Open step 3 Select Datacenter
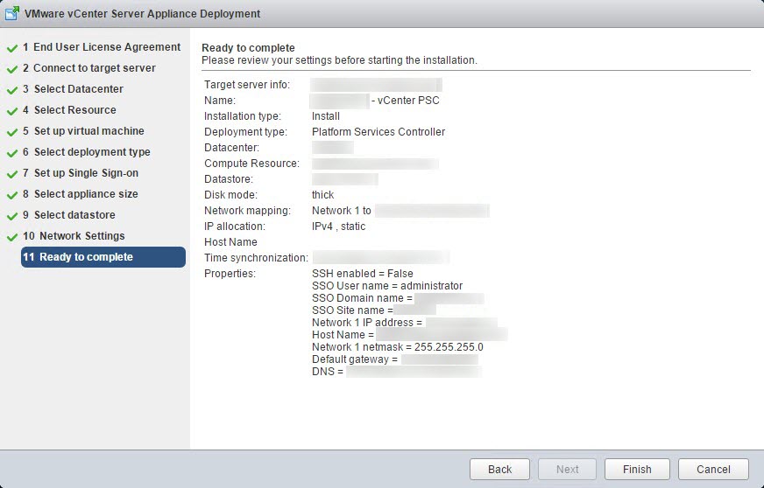The image size is (764, 488). point(73,89)
